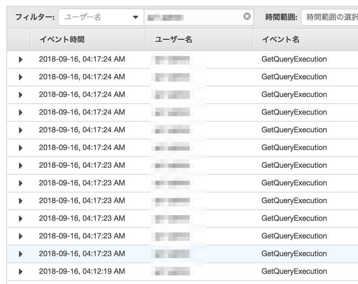Sort by the イベント時間 column header

[88, 39]
